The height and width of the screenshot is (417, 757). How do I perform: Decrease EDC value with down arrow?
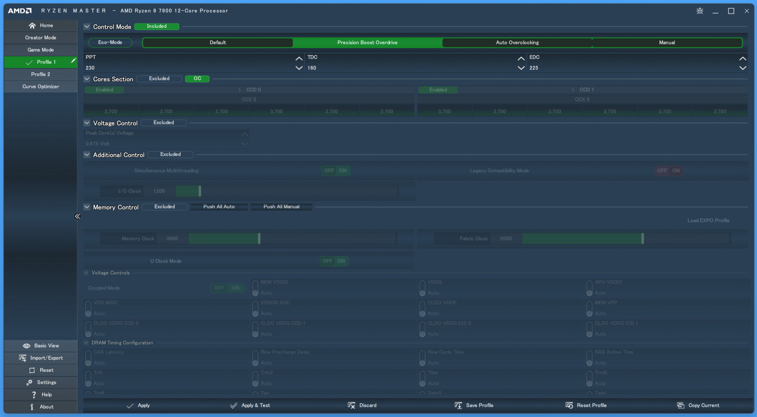[743, 68]
